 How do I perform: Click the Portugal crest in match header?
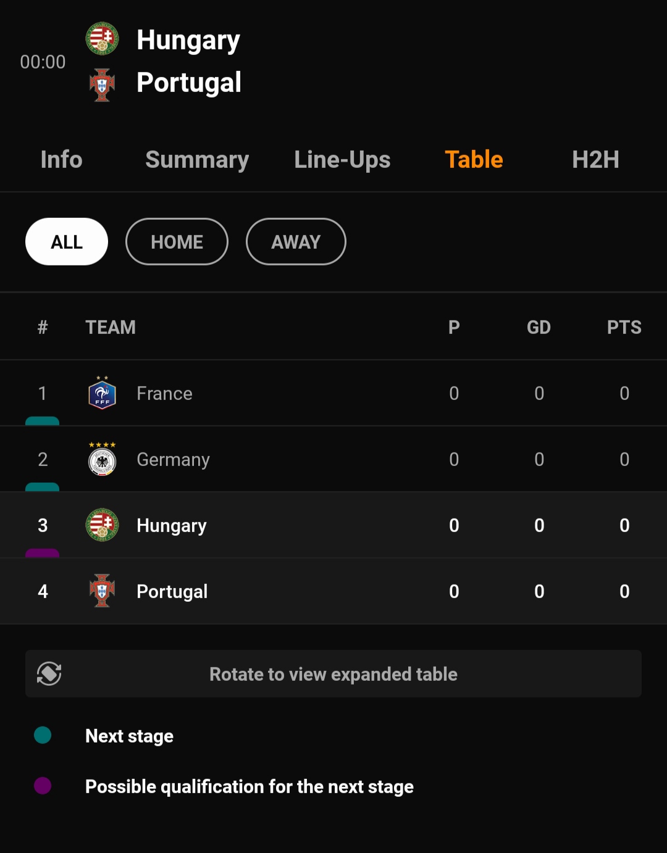pyautogui.click(x=102, y=85)
